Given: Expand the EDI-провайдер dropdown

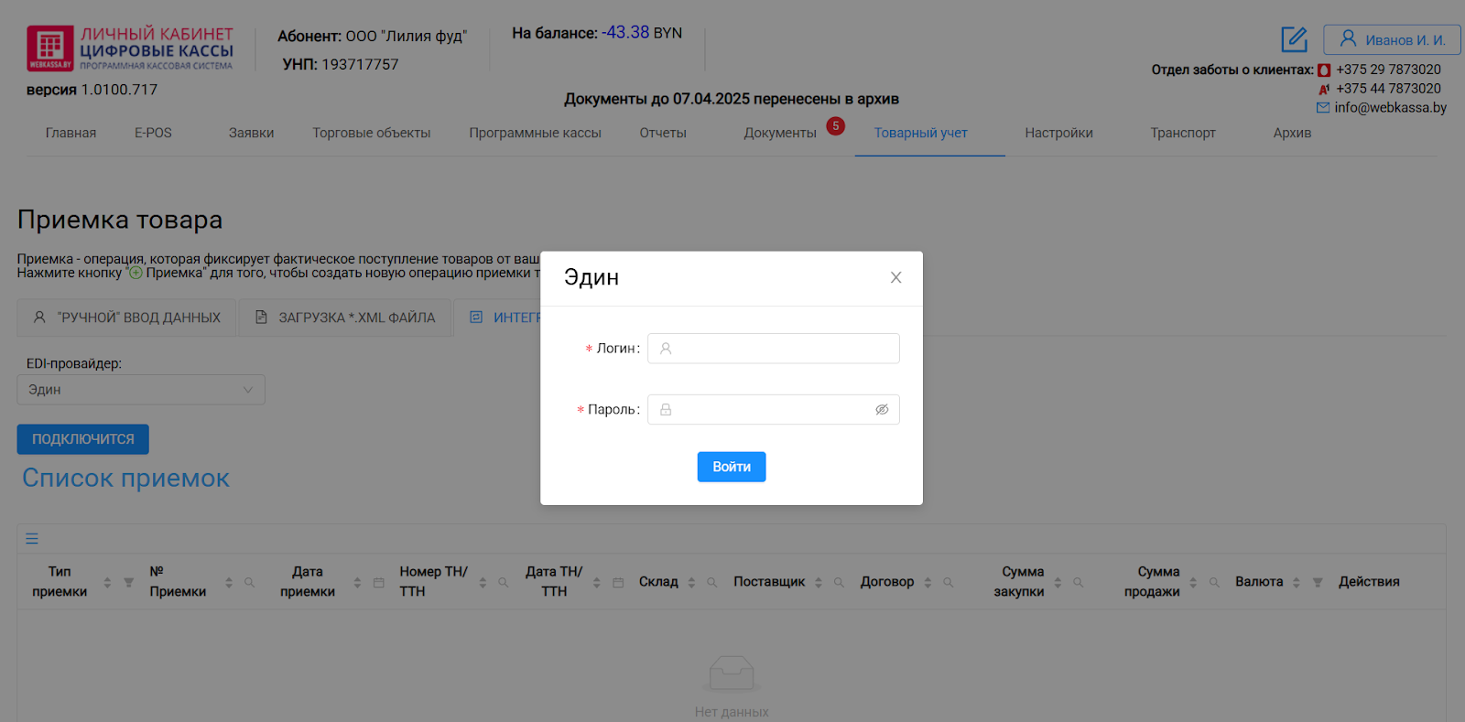Looking at the screenshot, I should point(141,390).
